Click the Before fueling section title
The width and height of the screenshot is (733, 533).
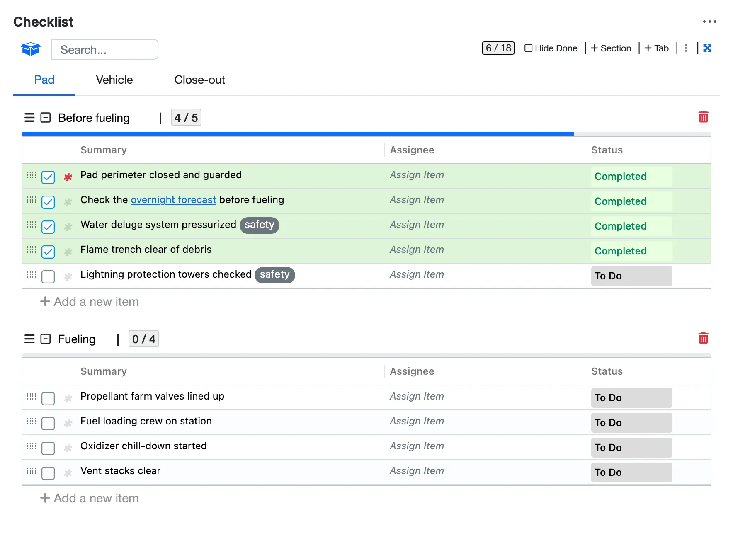(94, 118)
